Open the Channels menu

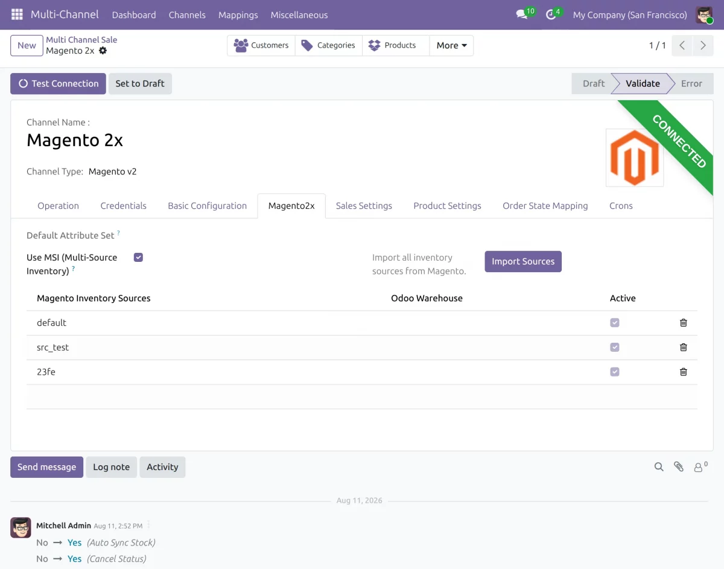[x=187, y=14]
